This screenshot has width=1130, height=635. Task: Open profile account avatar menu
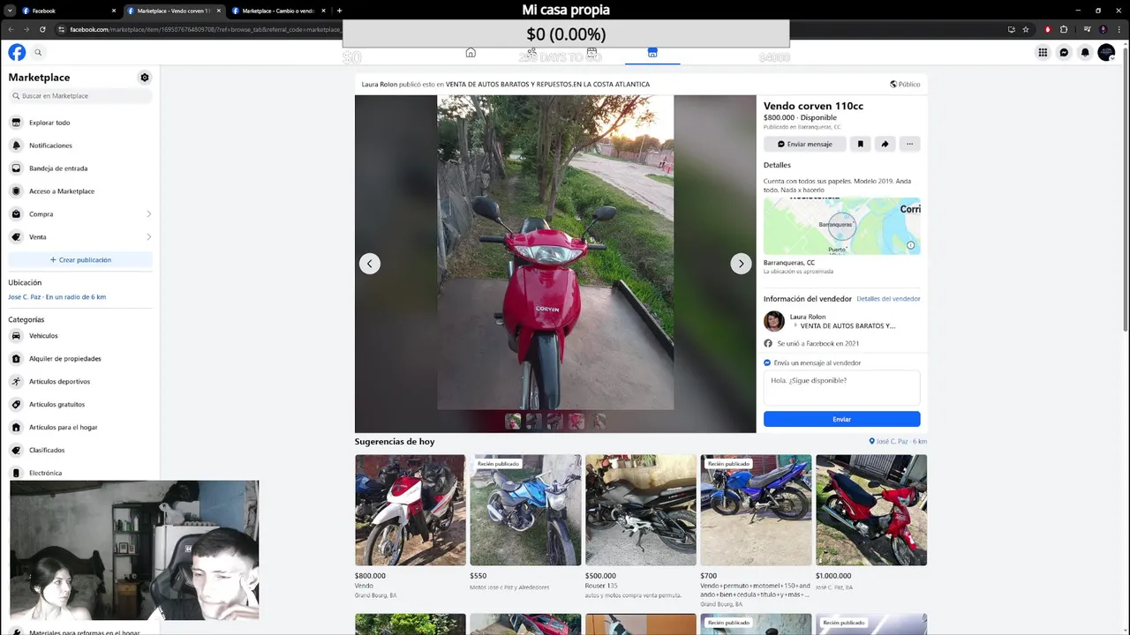pos(1106,53)
